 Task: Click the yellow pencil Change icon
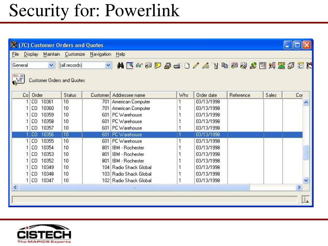[196, 65]
